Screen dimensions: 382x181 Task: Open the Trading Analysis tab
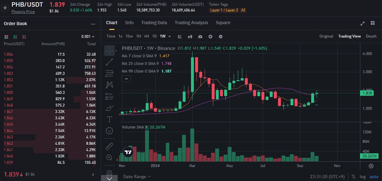tap(191, 23)
